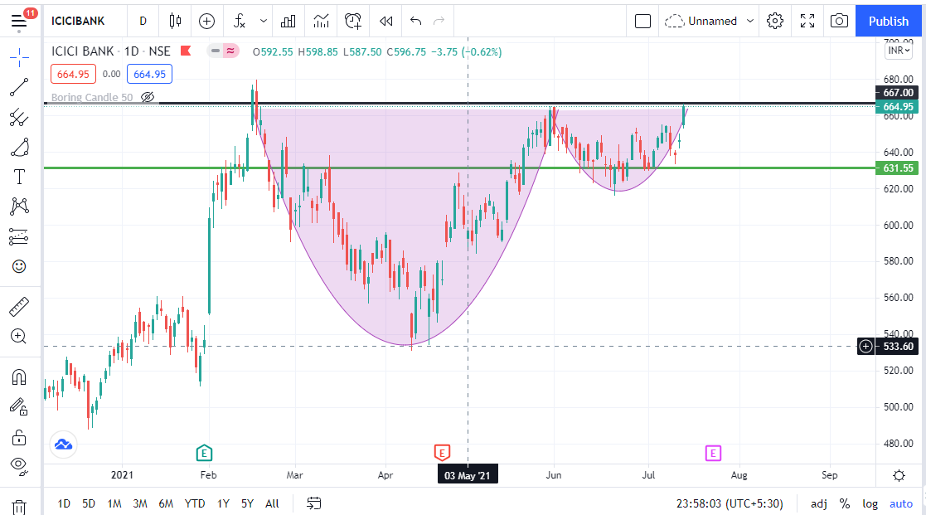Toggle visibility of Boring Candle 50 indicator
The width and height of the screenshot is (926, 515).
click(148, 97)
